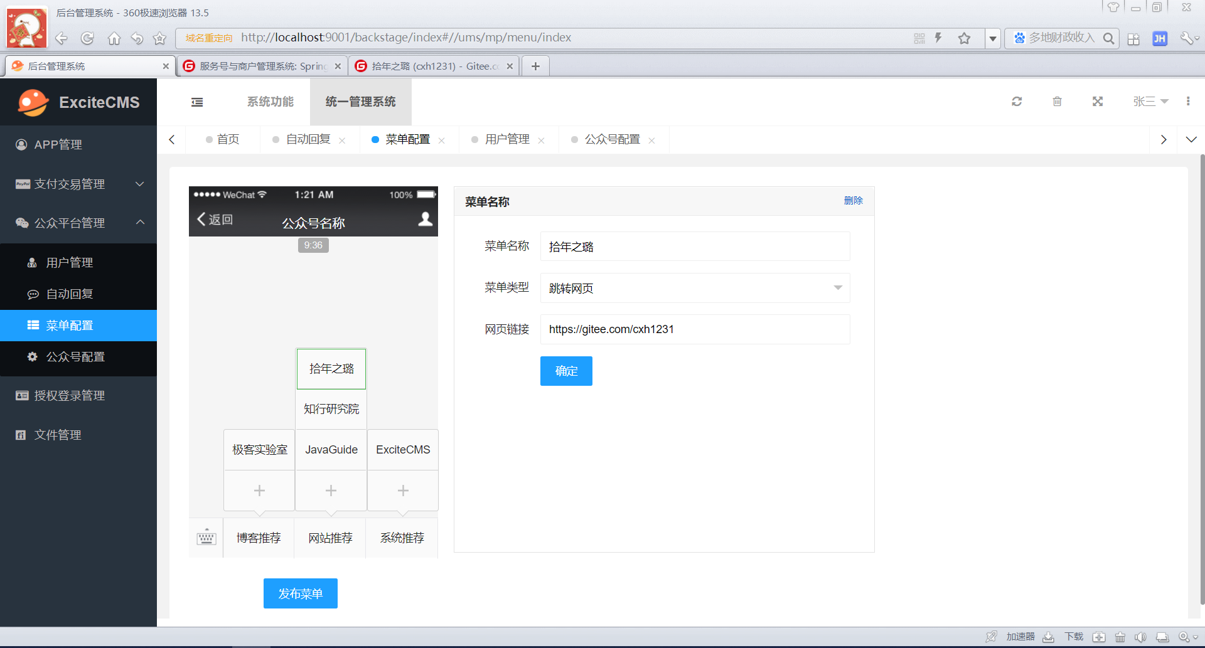Open the 张三 user dropdown
This screenshot has height=648, width=1205.
pyautogui.click(x=1150, y=102)
